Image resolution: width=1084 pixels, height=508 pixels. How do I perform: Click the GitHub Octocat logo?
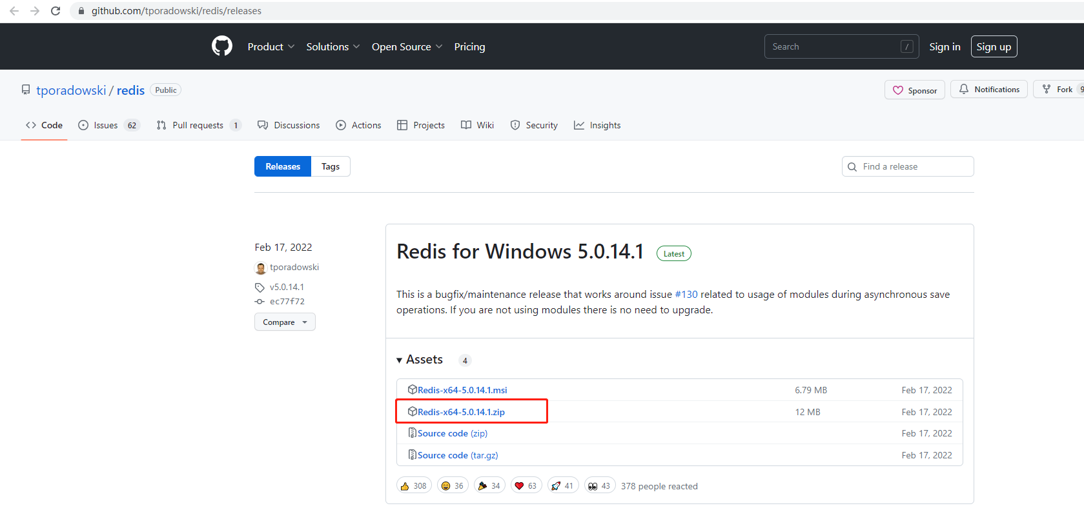coord(222,46)
